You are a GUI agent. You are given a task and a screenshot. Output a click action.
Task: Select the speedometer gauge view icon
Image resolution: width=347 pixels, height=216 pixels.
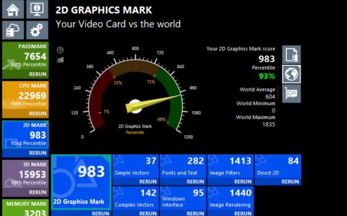point(60,50)
